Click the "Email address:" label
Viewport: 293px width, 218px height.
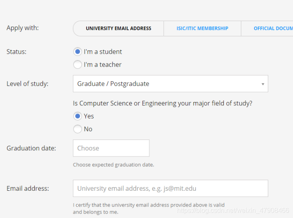tap(28, 188)
